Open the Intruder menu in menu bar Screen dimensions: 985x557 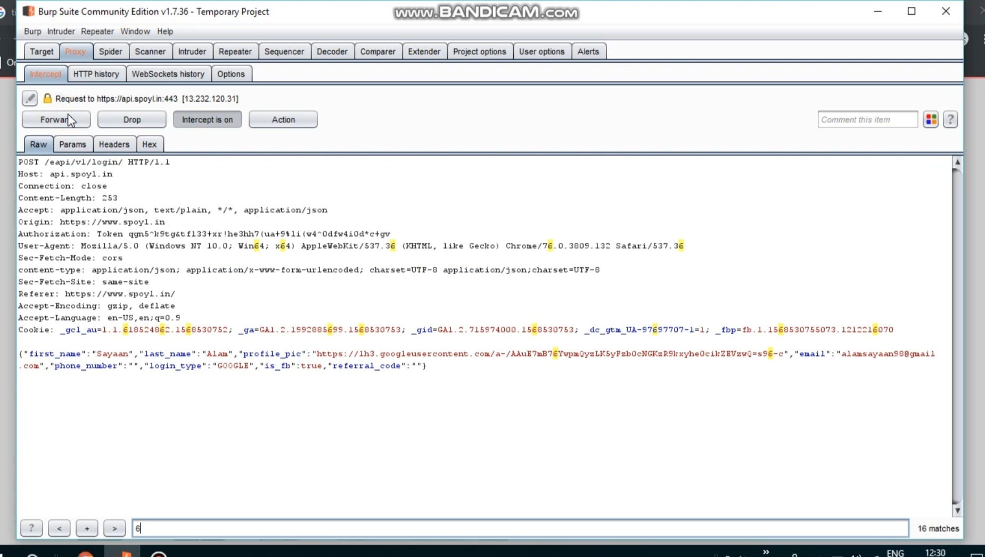(61, 31)
